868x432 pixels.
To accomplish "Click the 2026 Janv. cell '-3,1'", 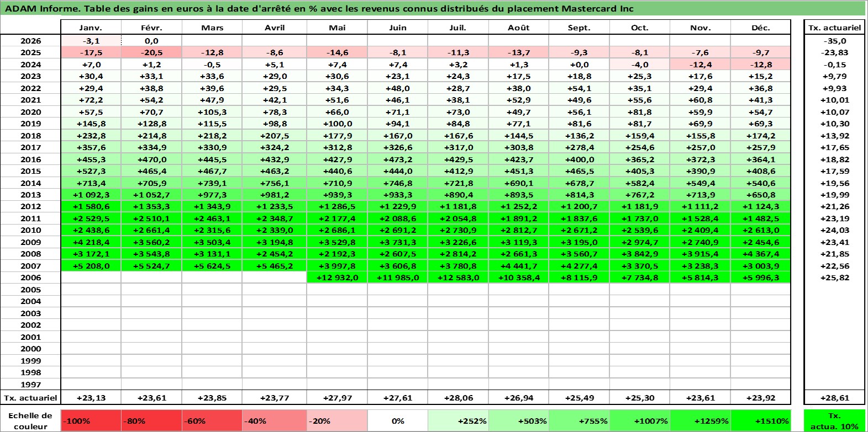I will point(91,41).
